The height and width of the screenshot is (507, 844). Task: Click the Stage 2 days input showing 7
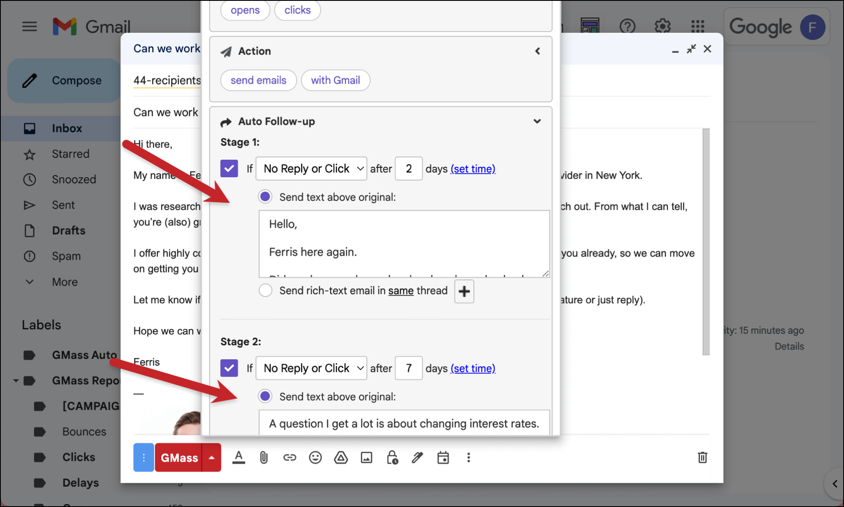409,368
